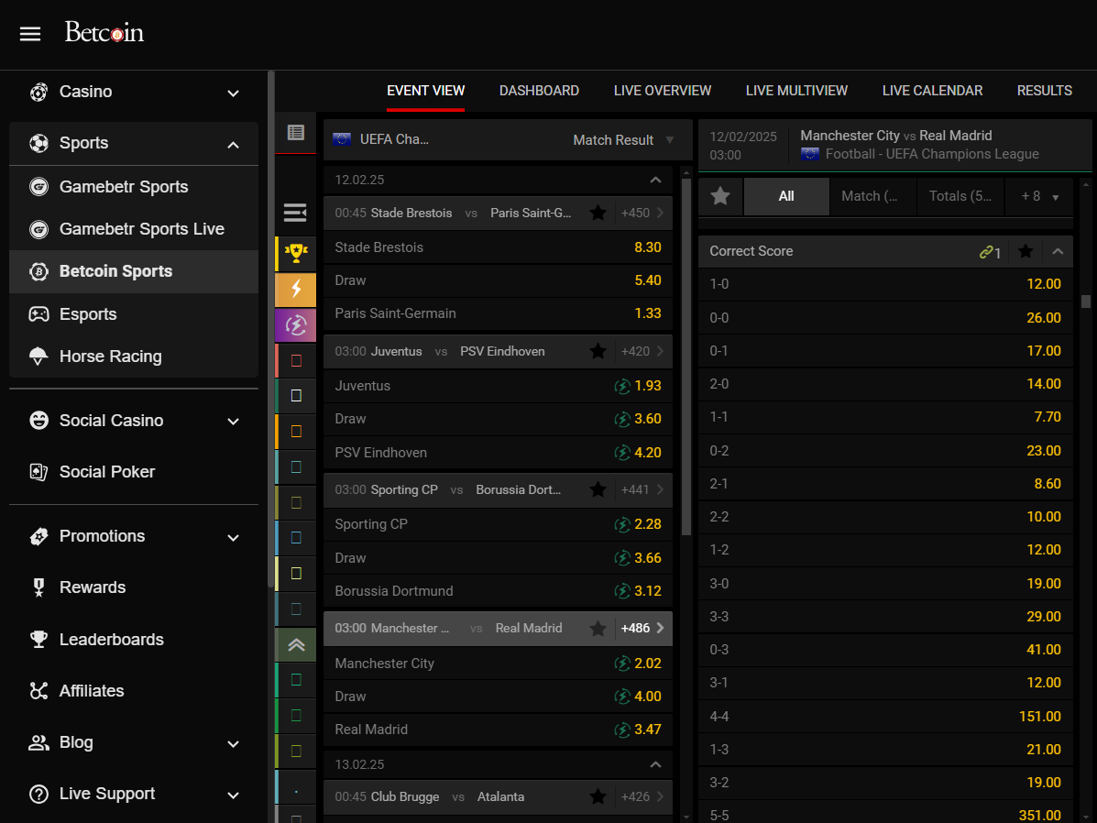Open the sports menu collapse lines icon

tap(295, 213)
